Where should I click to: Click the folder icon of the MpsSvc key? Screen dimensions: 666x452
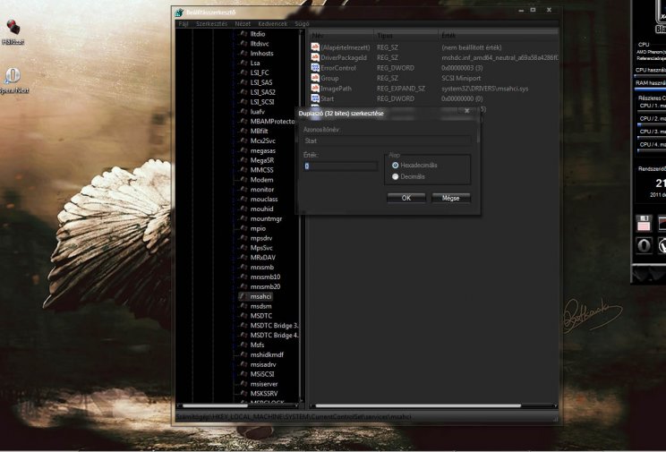[243, 248]
